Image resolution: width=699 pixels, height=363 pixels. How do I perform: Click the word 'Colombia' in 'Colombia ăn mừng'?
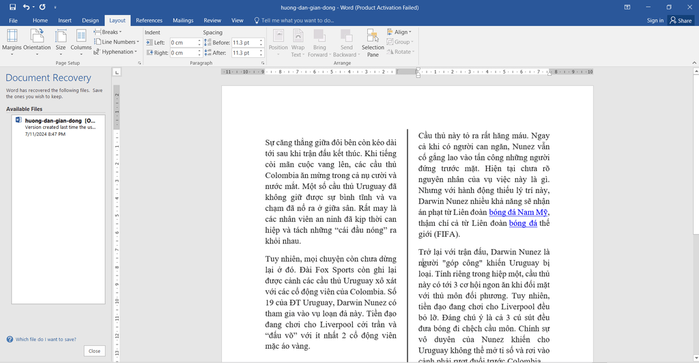[x=282, y=175]
